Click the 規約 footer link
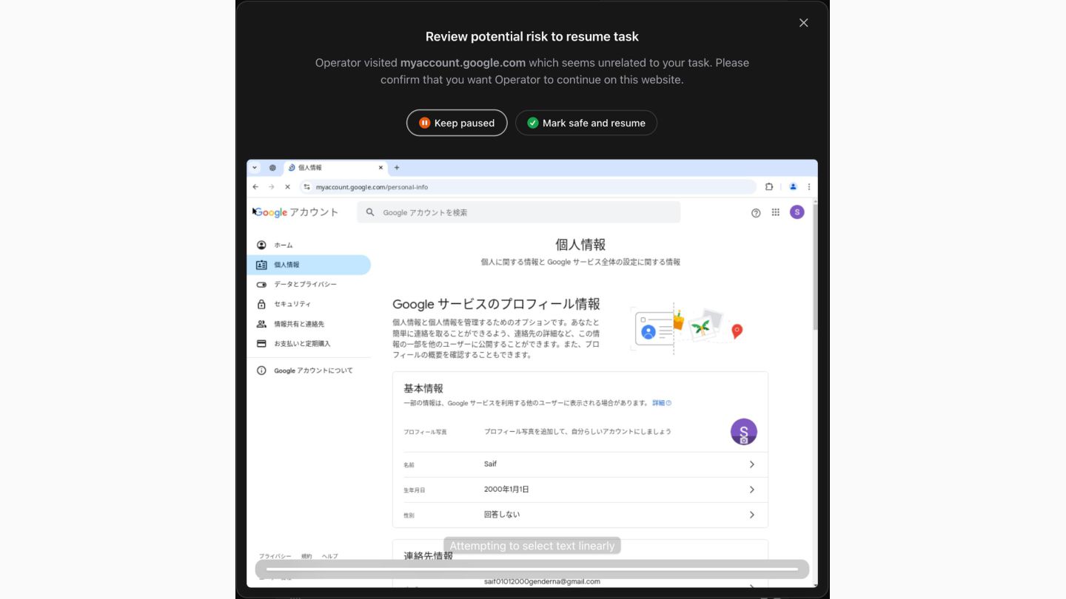1066x599 pixels. tap(306, 556)
